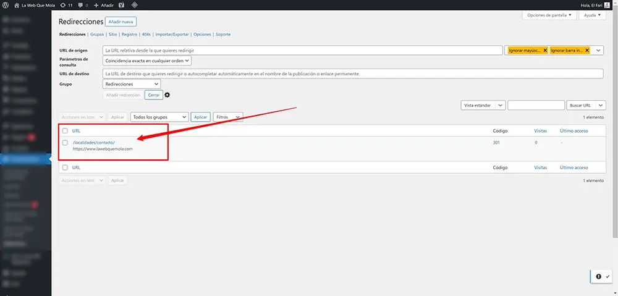Check the box for /localidades/contacto/ redirect
The height and width of the screenshot is (296, 618).
[65, 143]
